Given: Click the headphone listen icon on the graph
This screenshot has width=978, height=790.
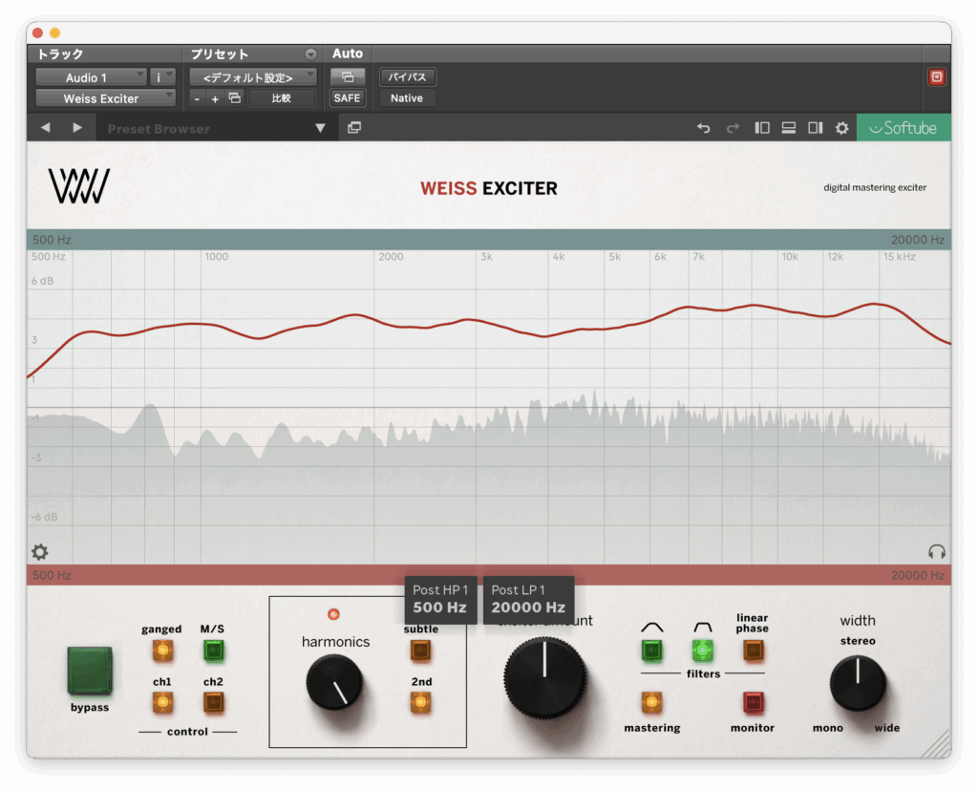Looking at the screenshot, I should pyautogui.click(x=936, y=551).
